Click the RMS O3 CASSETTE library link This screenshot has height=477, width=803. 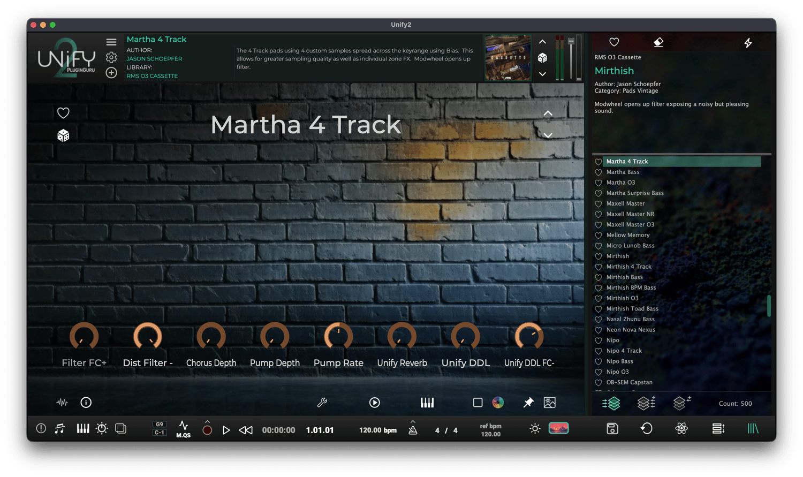(152, 76)
